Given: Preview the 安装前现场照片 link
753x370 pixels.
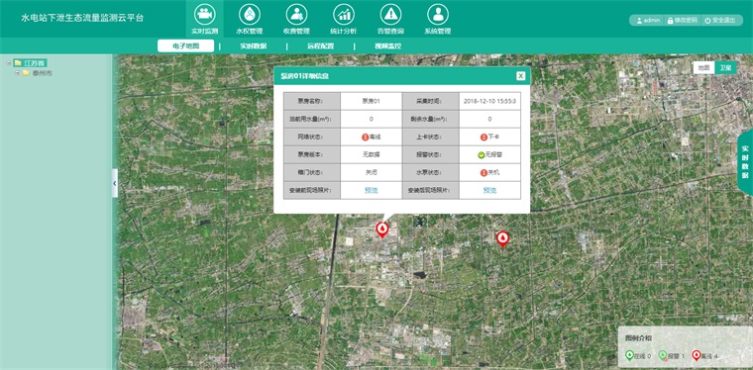Looking at the screenshot, I should 371,190.
